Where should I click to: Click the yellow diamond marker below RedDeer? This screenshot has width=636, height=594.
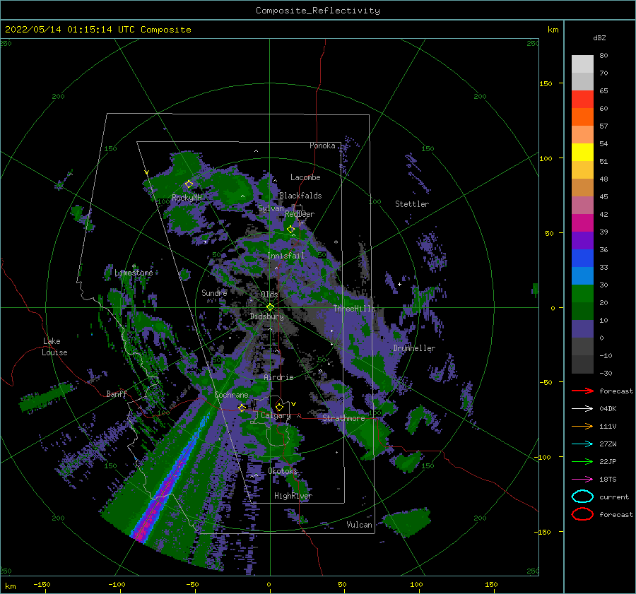coord(290,230)
